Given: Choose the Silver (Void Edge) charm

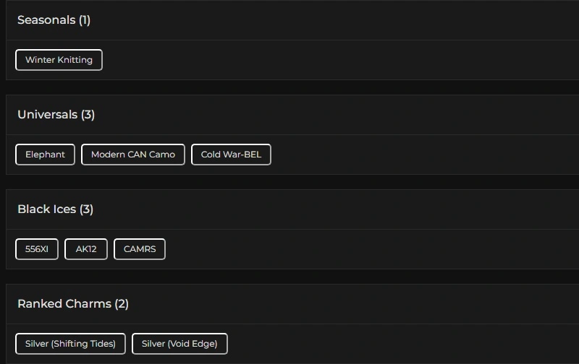Looking at the screenshot, I should click(179, 344).
